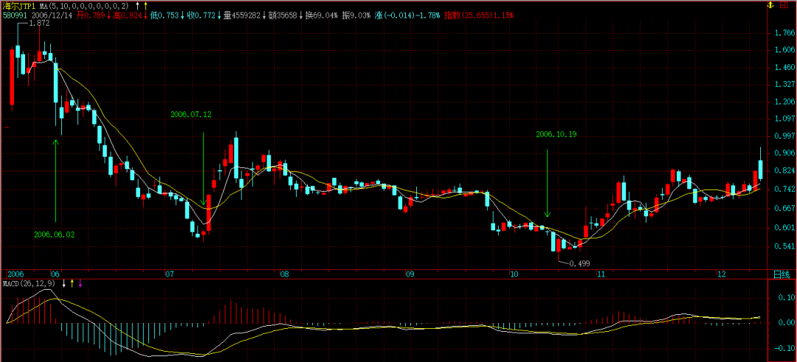Click the low price 低0.753
This screenshot has height=362, width=797.
[x=165, y=15]
